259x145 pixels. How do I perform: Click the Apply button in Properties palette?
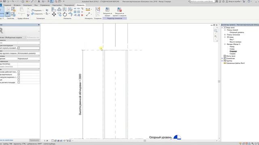click(34, 140)
